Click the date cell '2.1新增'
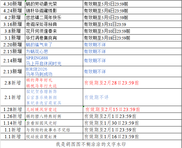Screen dimensions: 182x148 13,97
